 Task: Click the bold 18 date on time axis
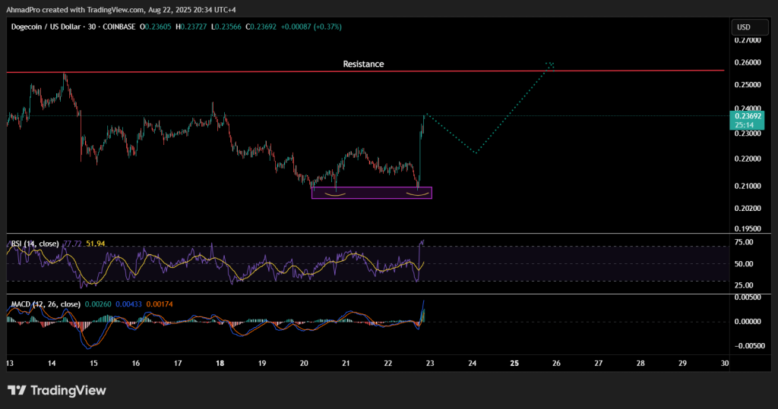pyautogui.click(x=219, y=363)
